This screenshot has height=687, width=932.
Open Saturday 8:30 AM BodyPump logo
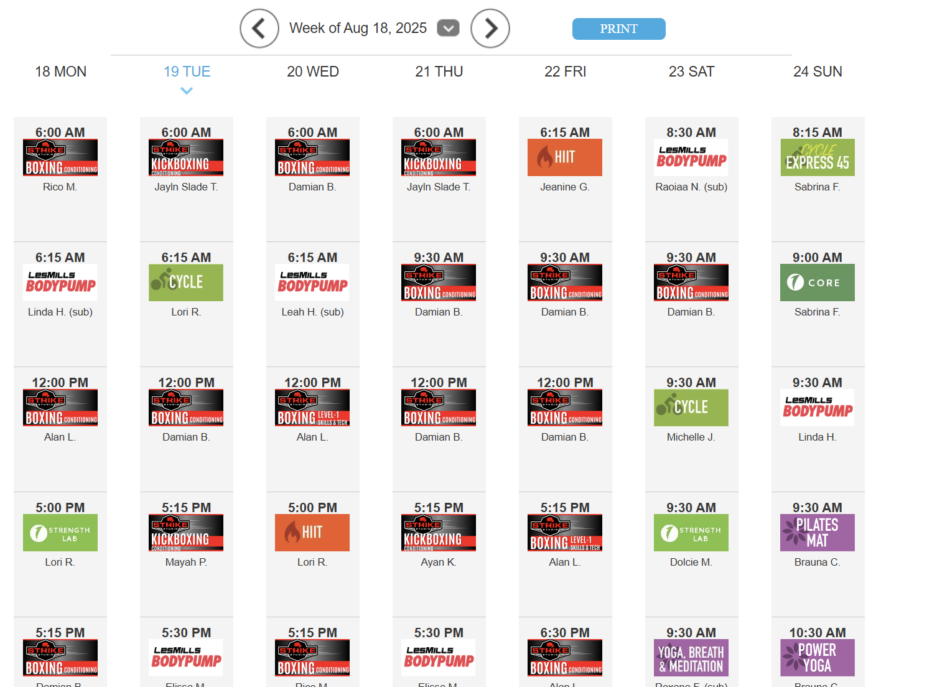point(691,157)
